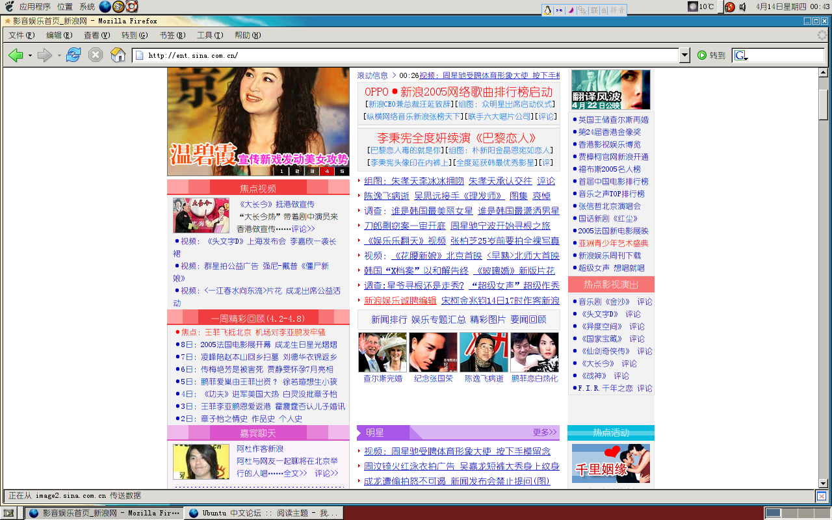Open the 新浪2005网络歌曲排行榜启动 headline

tap(476, 92)
